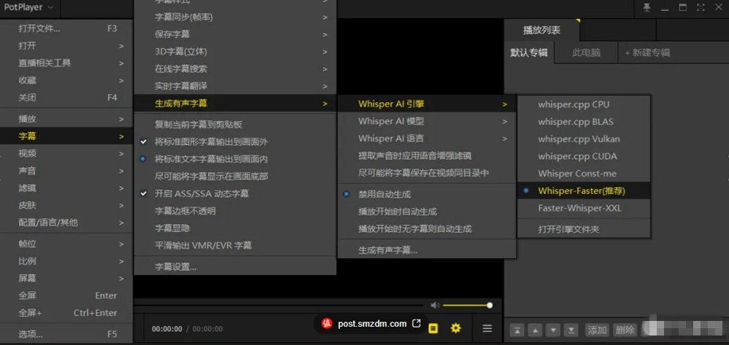Move playlist item to top icon
Image resolution: width=729 pixels, height=345 pixels.
point(517,330)
